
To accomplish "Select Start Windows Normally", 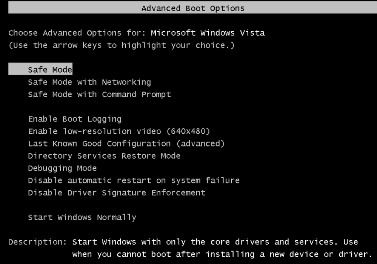I will [x=82, y=218].
